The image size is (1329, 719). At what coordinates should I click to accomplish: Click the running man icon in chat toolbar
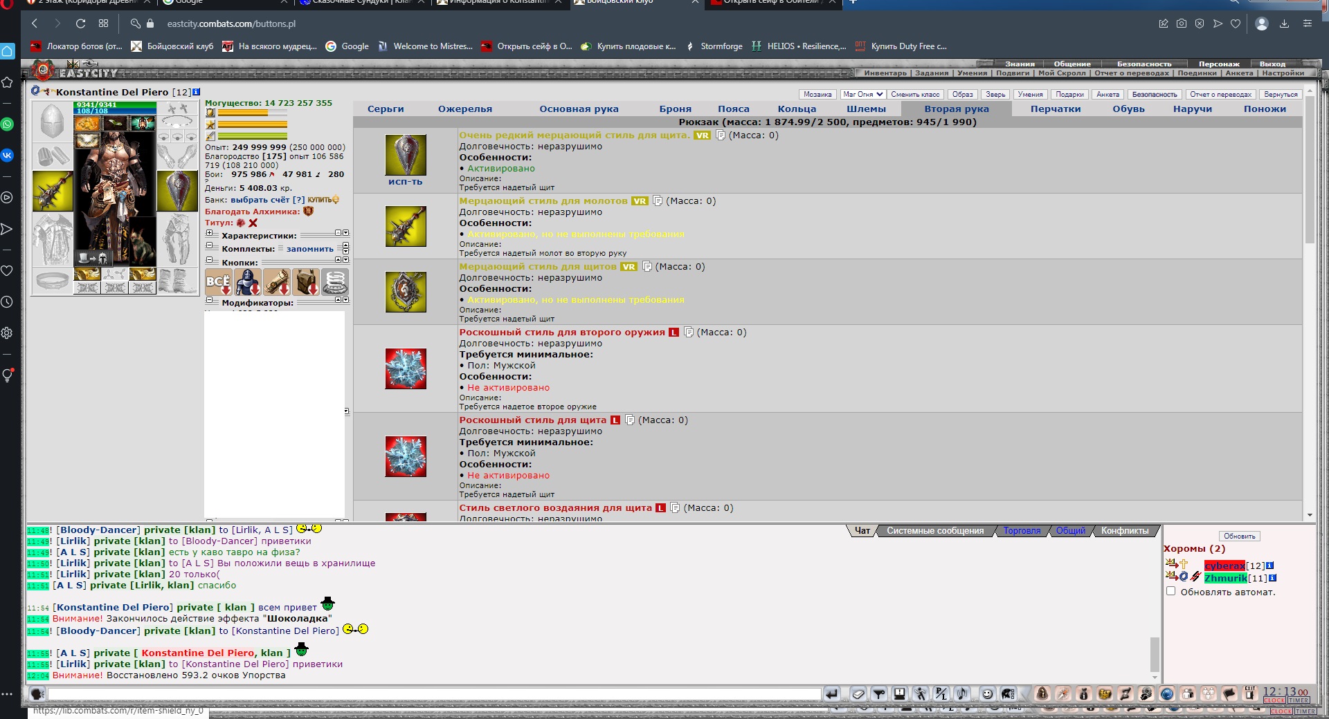coord(920,693)
